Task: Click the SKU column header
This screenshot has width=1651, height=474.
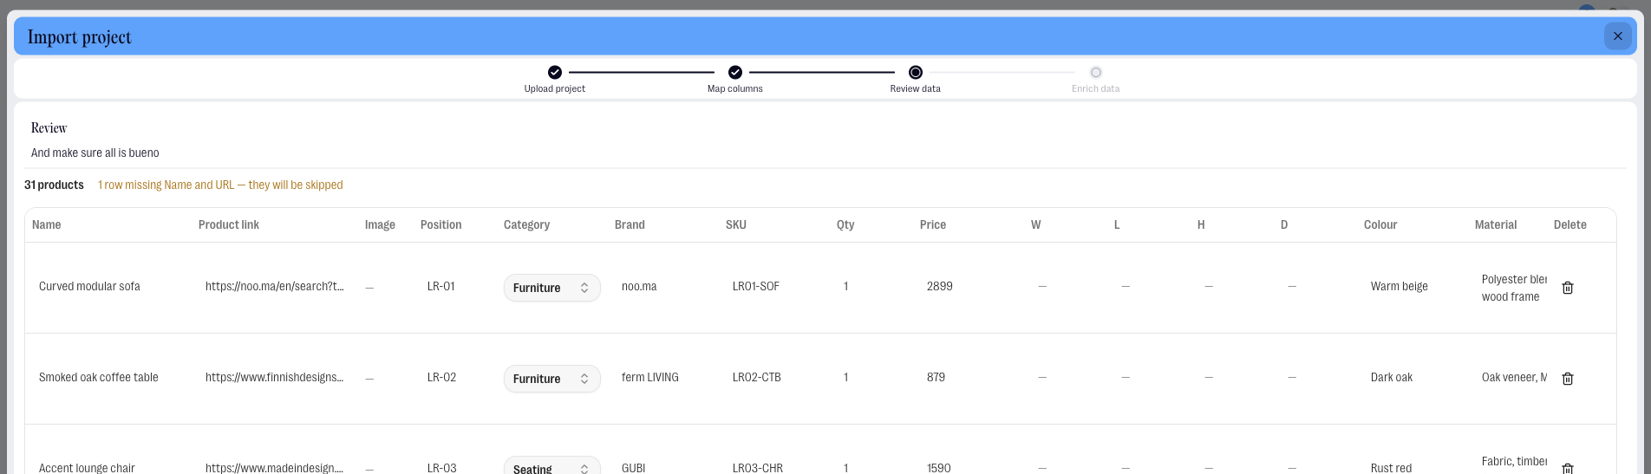Action: pos(736,224)
